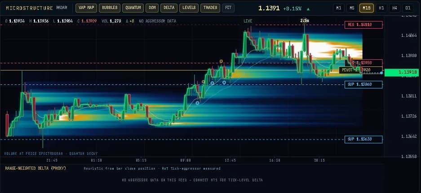421x193 pixels.
Task: Toggle the DOM overlay
Action: tap(152, 8)
